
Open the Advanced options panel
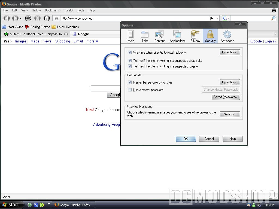pos(227,36)
